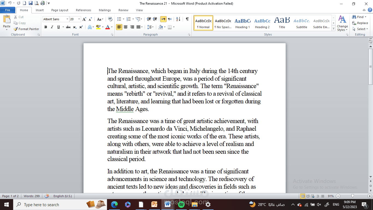This screenshot has width=373, height=210.
Task: Show paragraph formatting marks
Action: coord(187,19)
